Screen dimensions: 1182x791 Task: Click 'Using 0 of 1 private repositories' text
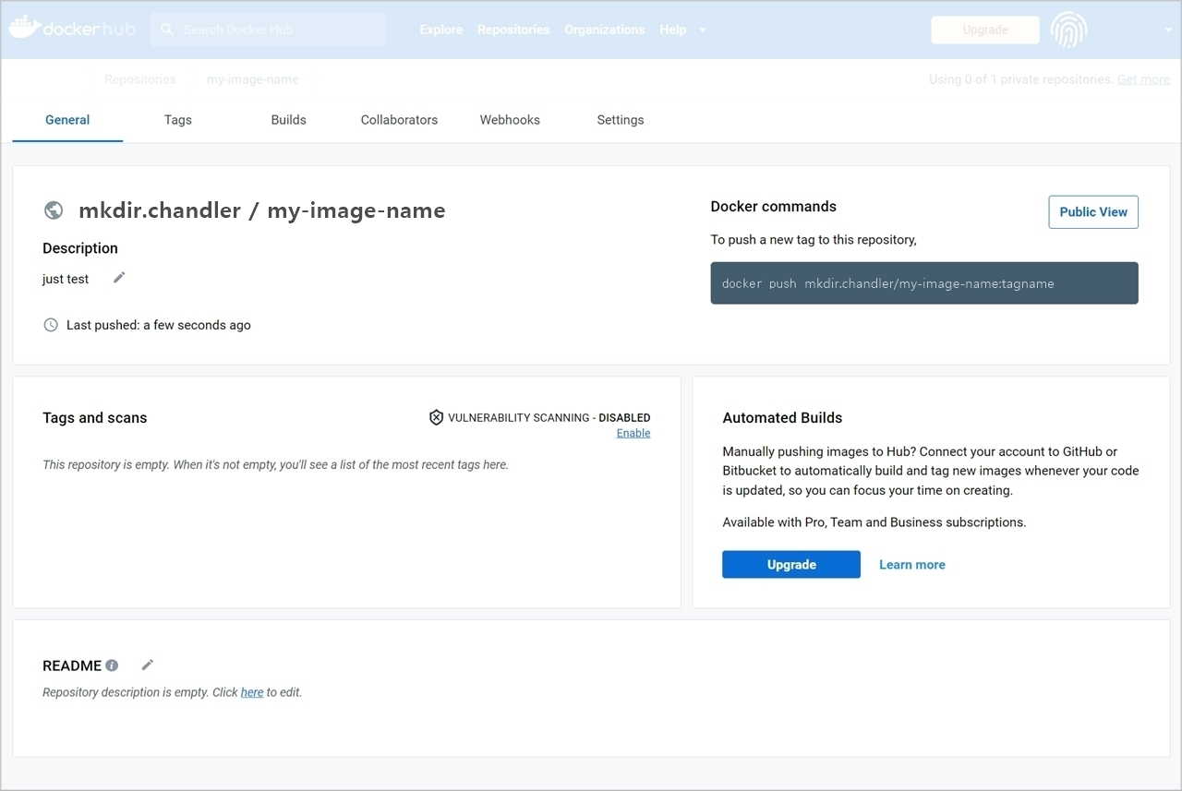click(1021, 79)
